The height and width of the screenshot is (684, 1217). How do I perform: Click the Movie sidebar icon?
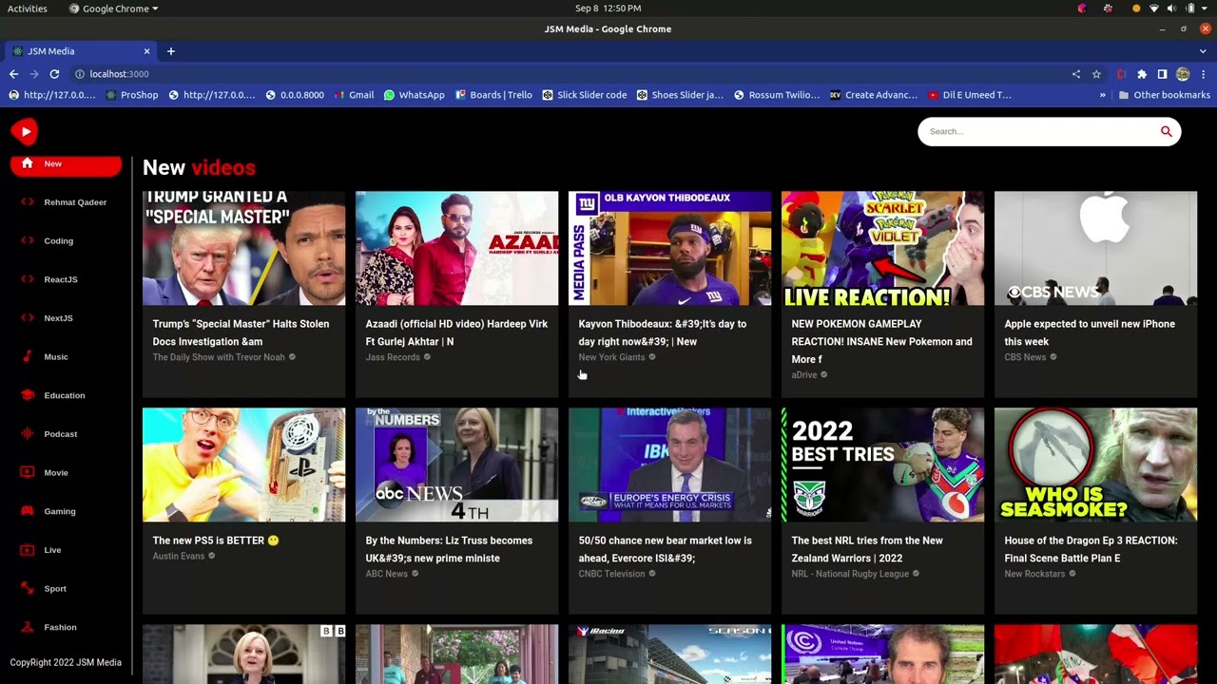(x=27, y=473)
